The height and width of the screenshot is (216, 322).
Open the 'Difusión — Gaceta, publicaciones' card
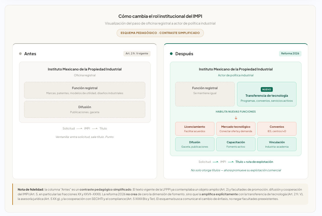[195, 144]
